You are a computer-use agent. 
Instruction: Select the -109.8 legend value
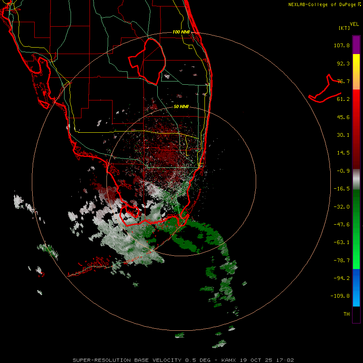pos(340,296)
